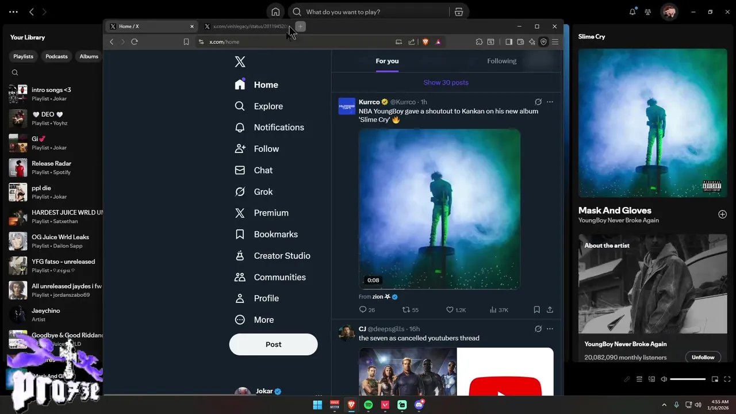The height and width of the screenshot is (414, 736).
Task: Open 'intro songs <3' playlist in library
Action: pyautogui.click(x=56, y=94)
